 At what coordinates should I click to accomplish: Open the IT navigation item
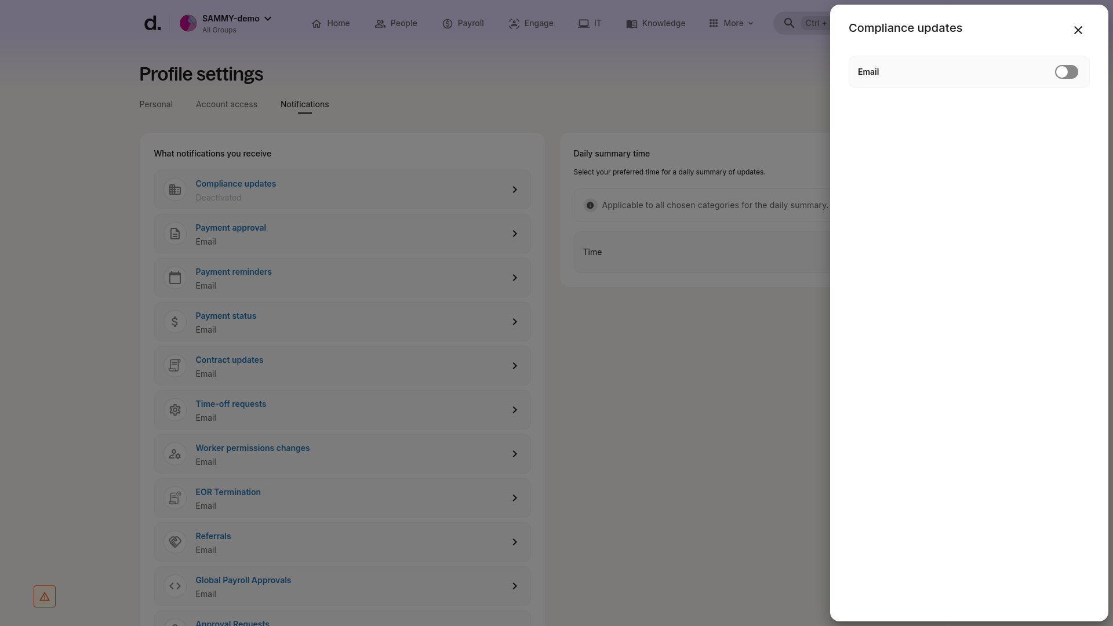coord(590,23)
